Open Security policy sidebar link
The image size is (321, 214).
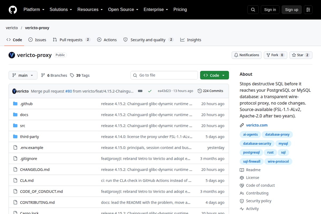tap(255, 201)
